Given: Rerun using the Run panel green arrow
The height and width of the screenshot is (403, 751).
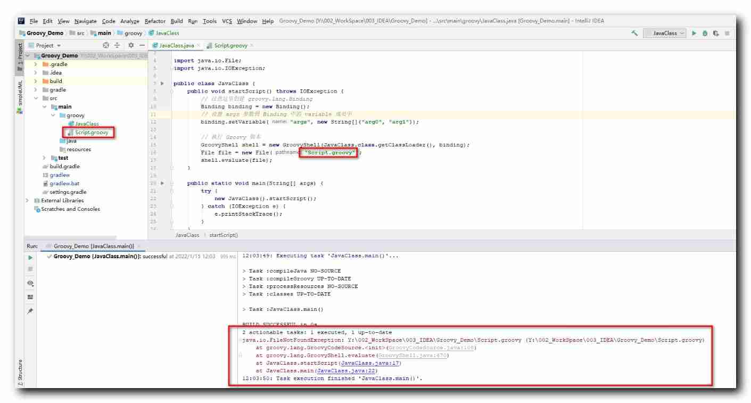Looking at the screenshot, I should tap(30, 258).
